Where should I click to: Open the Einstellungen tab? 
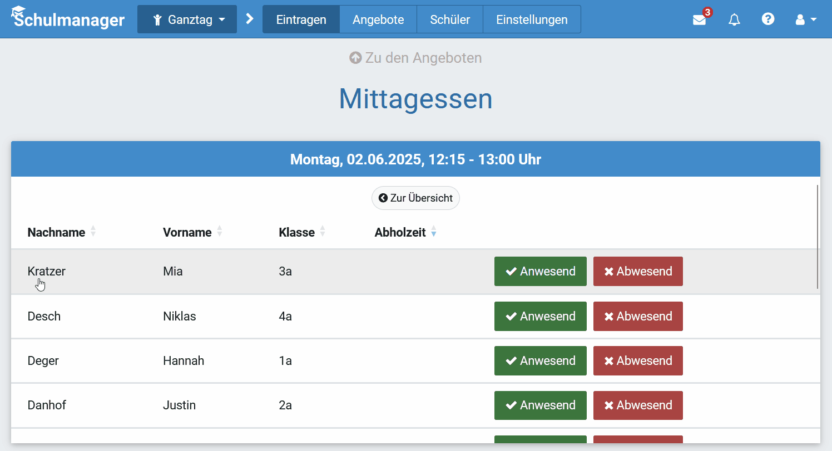click(532, 19)
